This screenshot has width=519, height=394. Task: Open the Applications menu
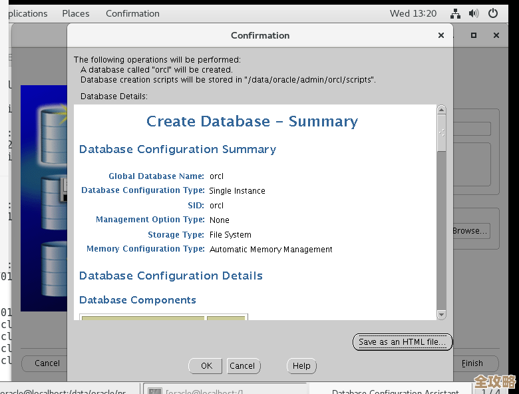click(24, 13)
